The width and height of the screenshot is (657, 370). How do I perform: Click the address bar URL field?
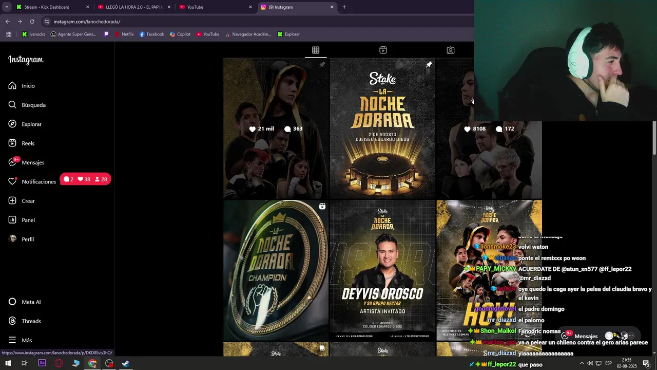click(257, 22)
